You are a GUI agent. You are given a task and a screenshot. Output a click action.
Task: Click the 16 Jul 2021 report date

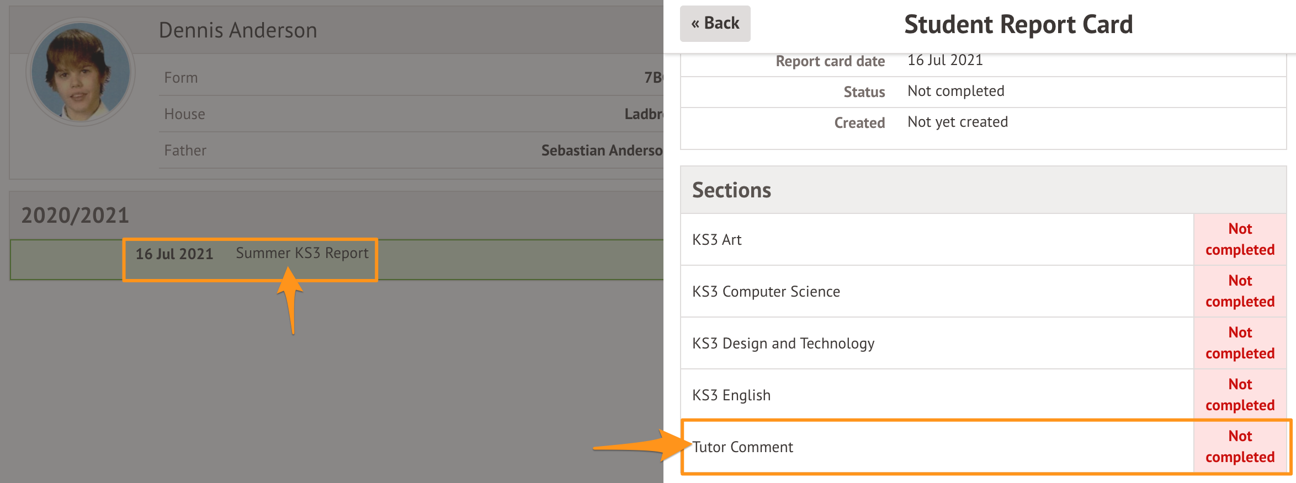(174, 254)
